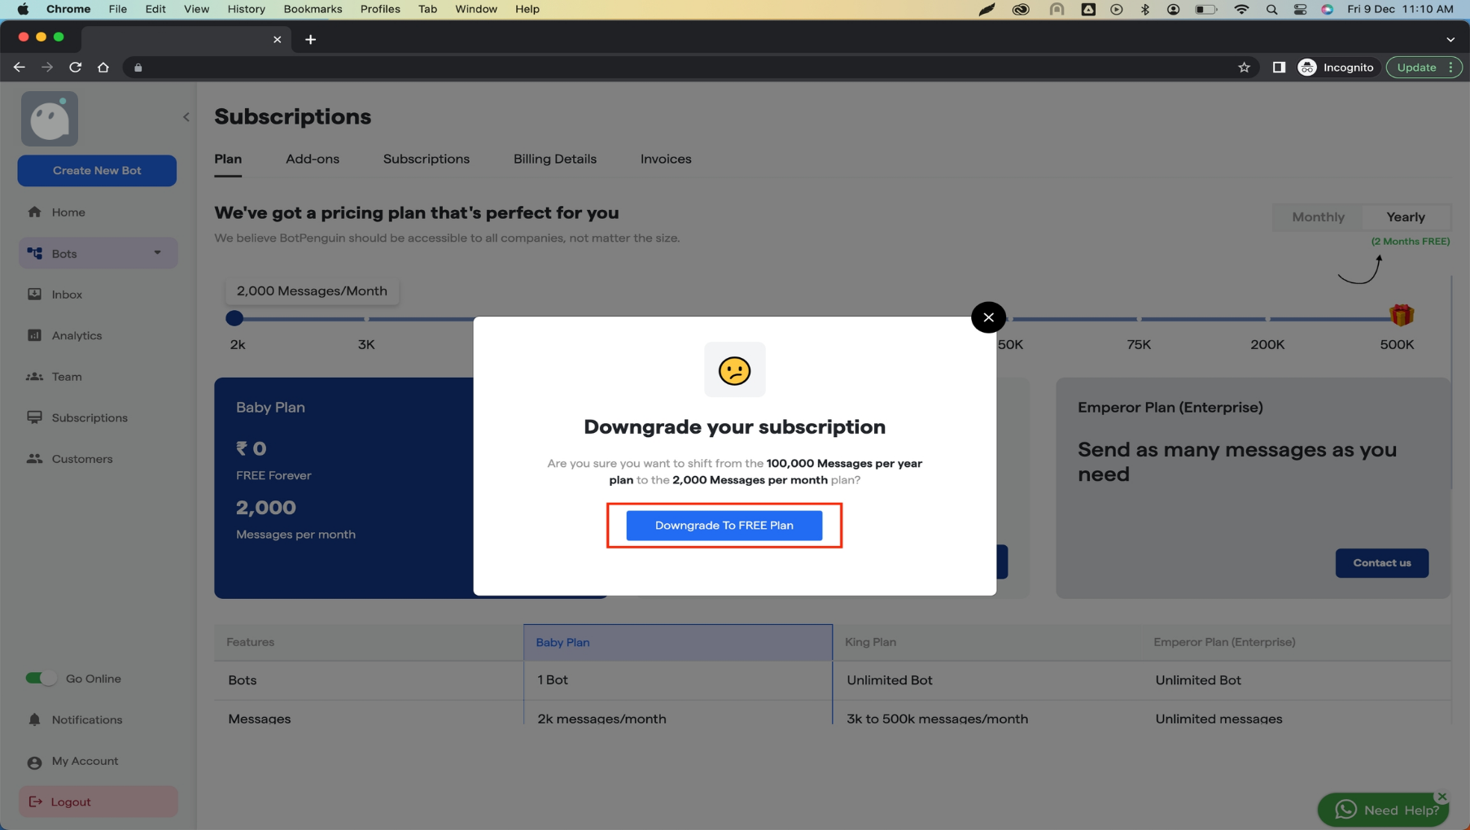Bookmark this page with star icon
The image size is (1470, 830).
point(1244,68)
